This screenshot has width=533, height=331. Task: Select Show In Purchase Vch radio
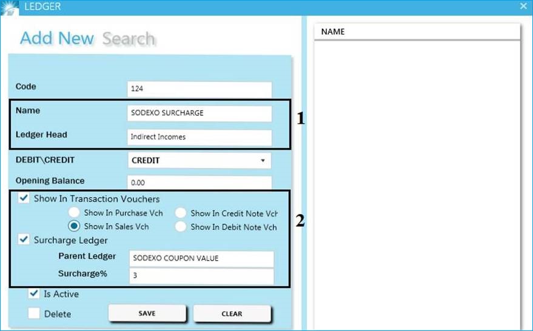[x=74, y=213]
